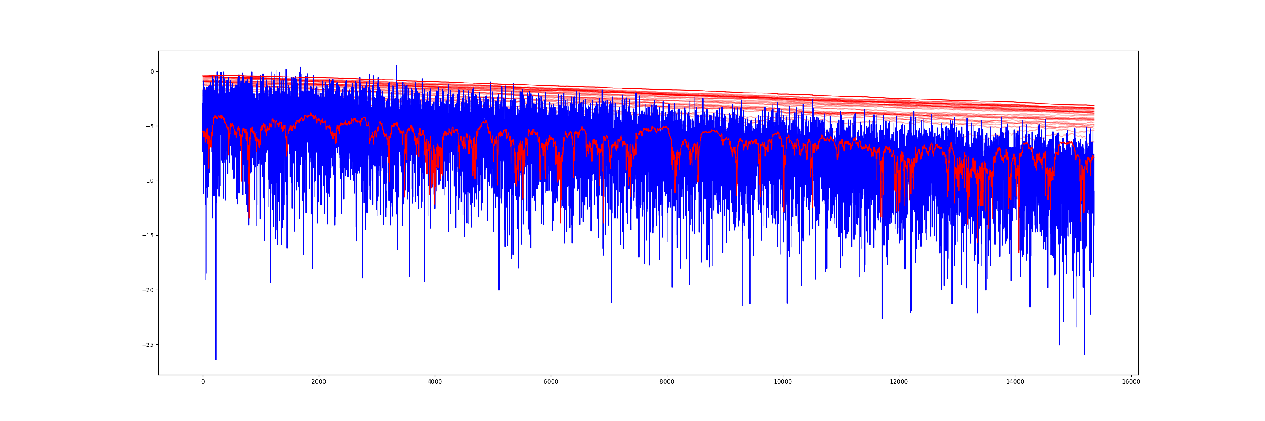This screenshot has height=421, width=1265.
Task: Click the x-axis tick label 6000
Action: pyautogui.click(x=551, y=382)
